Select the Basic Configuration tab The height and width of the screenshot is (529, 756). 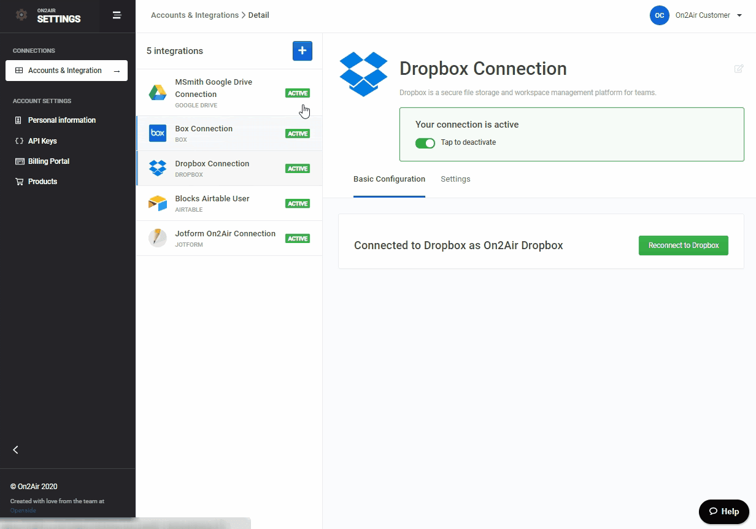389,179
